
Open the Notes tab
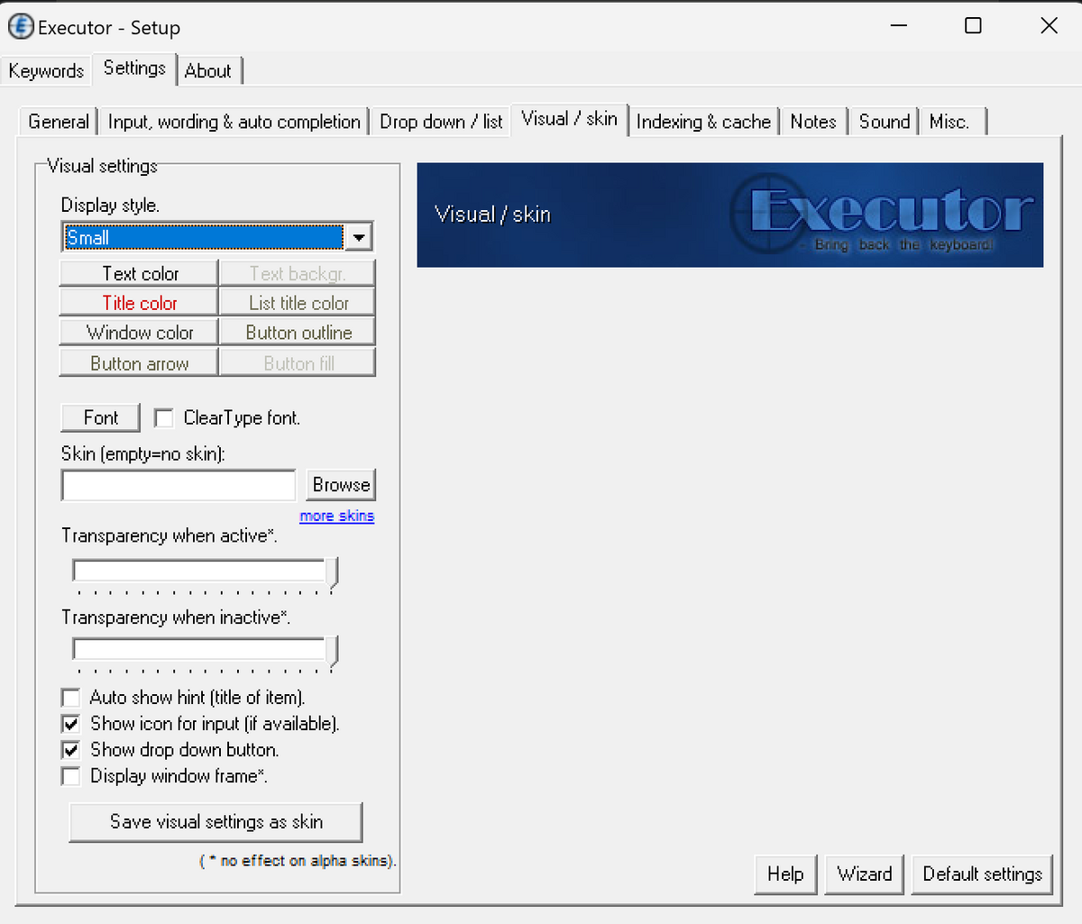point(813,122)
